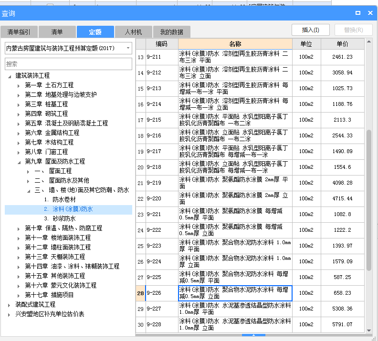Select 3. 砂浆防水 tree item
Image resolution: width=378 pixels, height=341 pixels.
pos(60,218)
